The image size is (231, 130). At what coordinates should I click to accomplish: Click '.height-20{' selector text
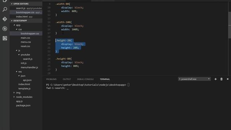pyautogui.click(x=64, y=40)
